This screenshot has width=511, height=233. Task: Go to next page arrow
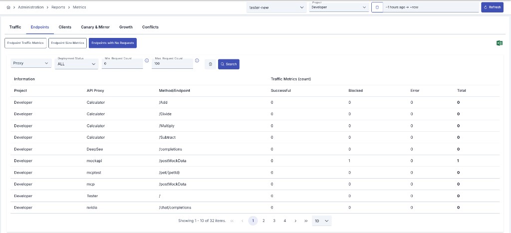click(x=295, y=221)
